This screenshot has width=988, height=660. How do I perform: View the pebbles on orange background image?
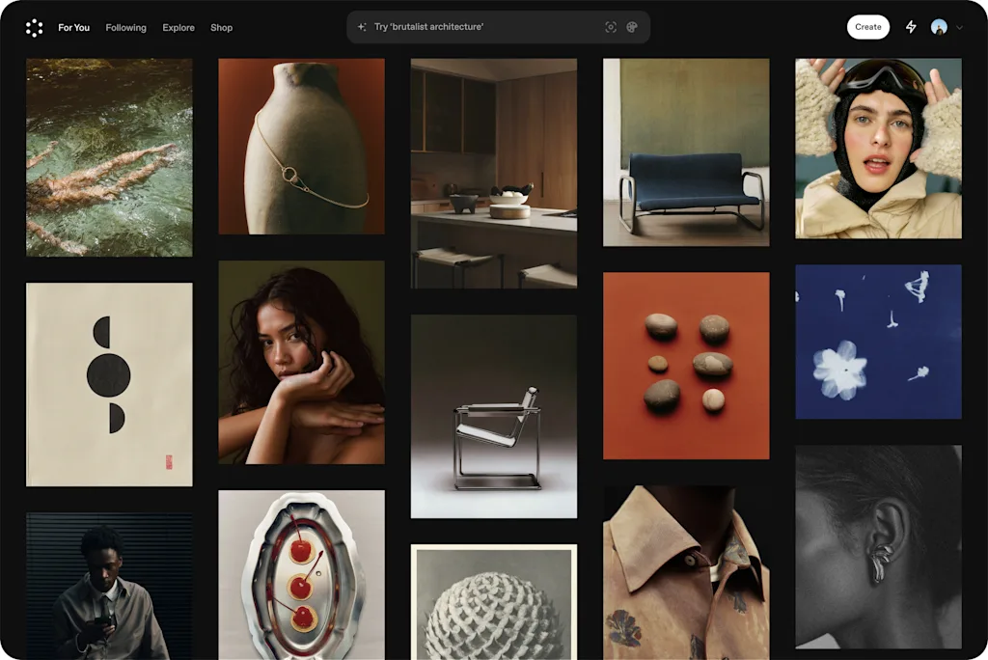[x=686, y=366]
